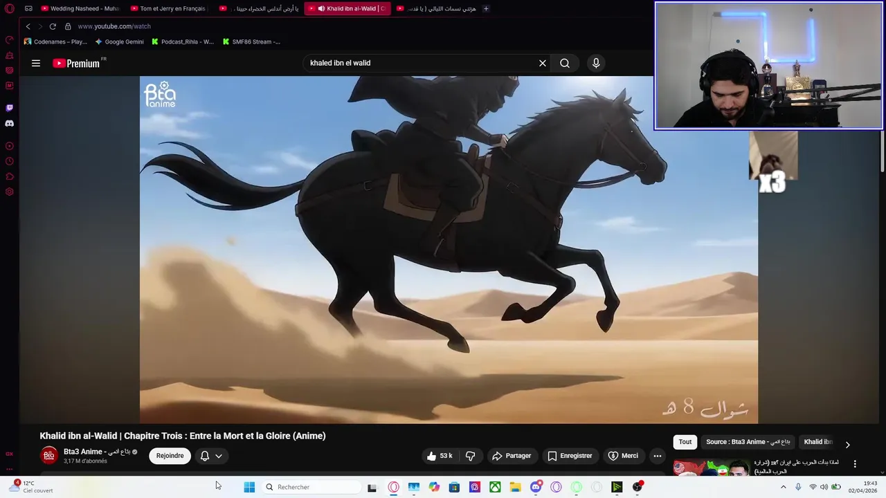Show hidden system tray icons

coord(784,487)
